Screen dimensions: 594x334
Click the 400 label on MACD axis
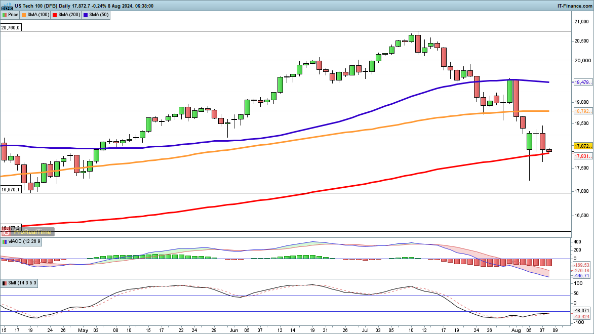[577, 241]
